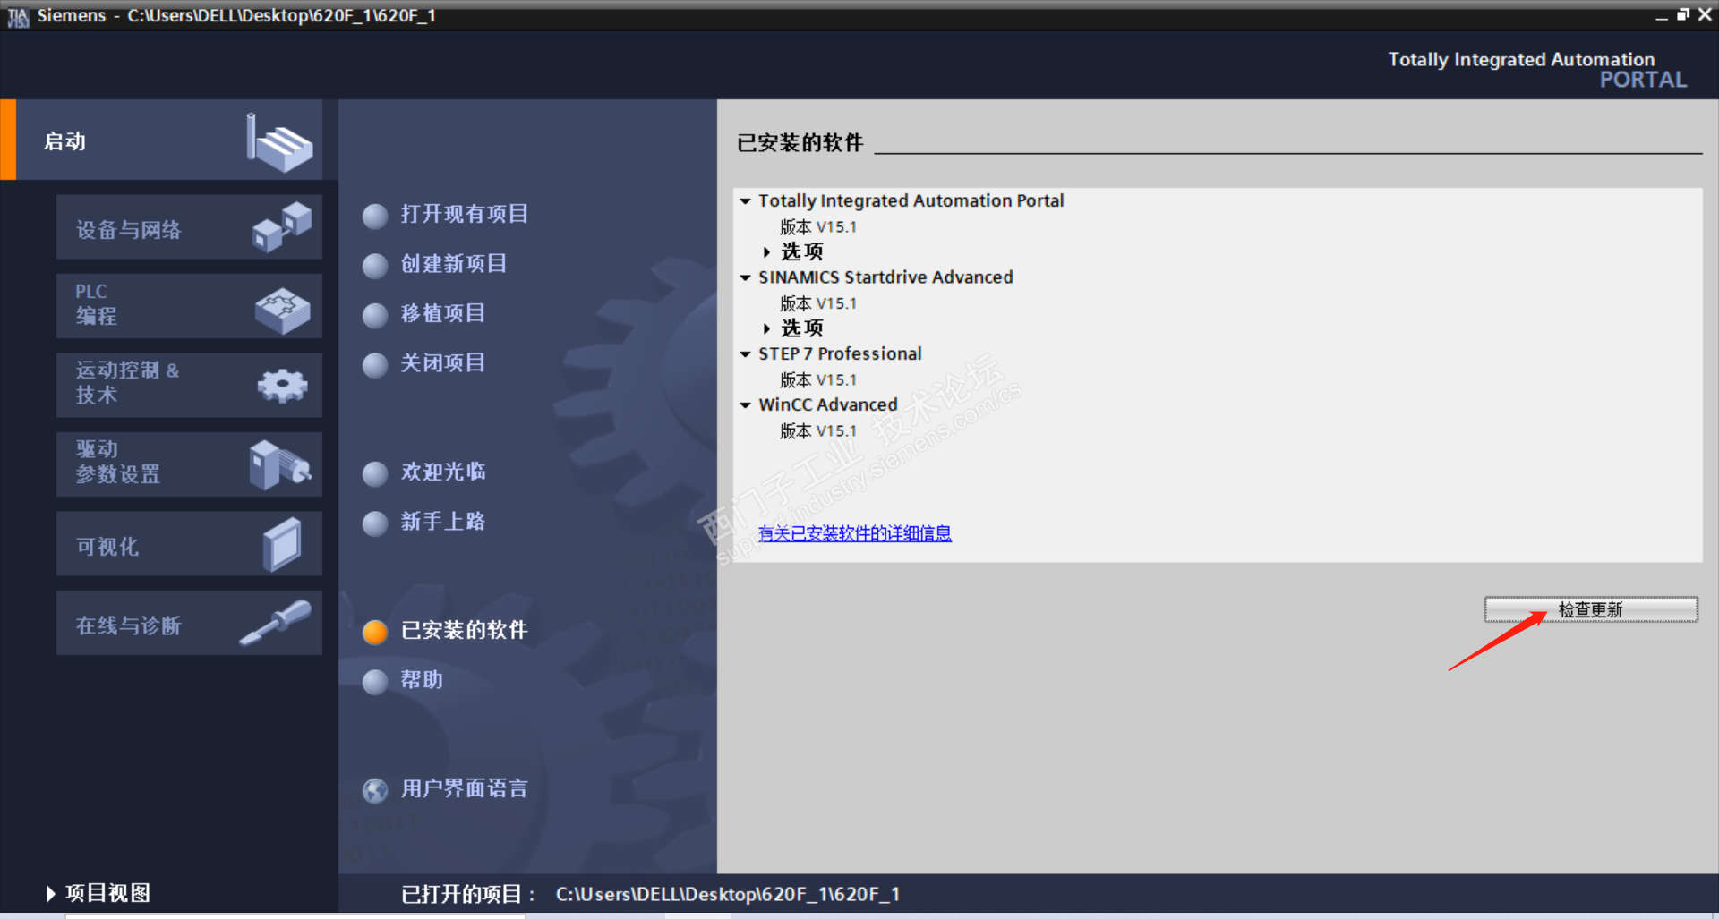
Task: Collapse the STEP 7 Professional node
Action: pyautogui.click(x=745, y=354)
